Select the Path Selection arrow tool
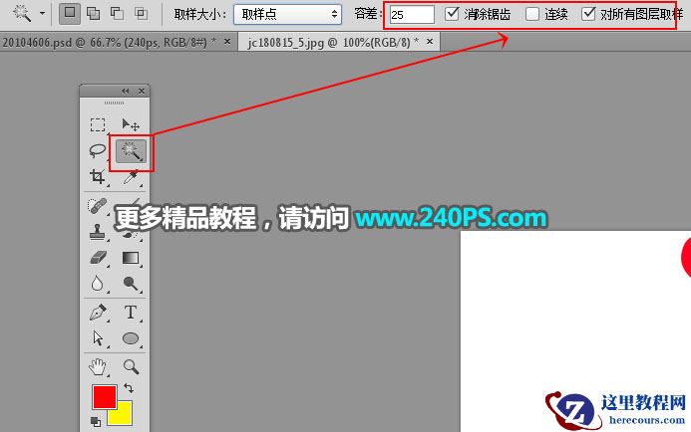The height and width of the screenshot is (432, 691). click(x=98, y=338)
